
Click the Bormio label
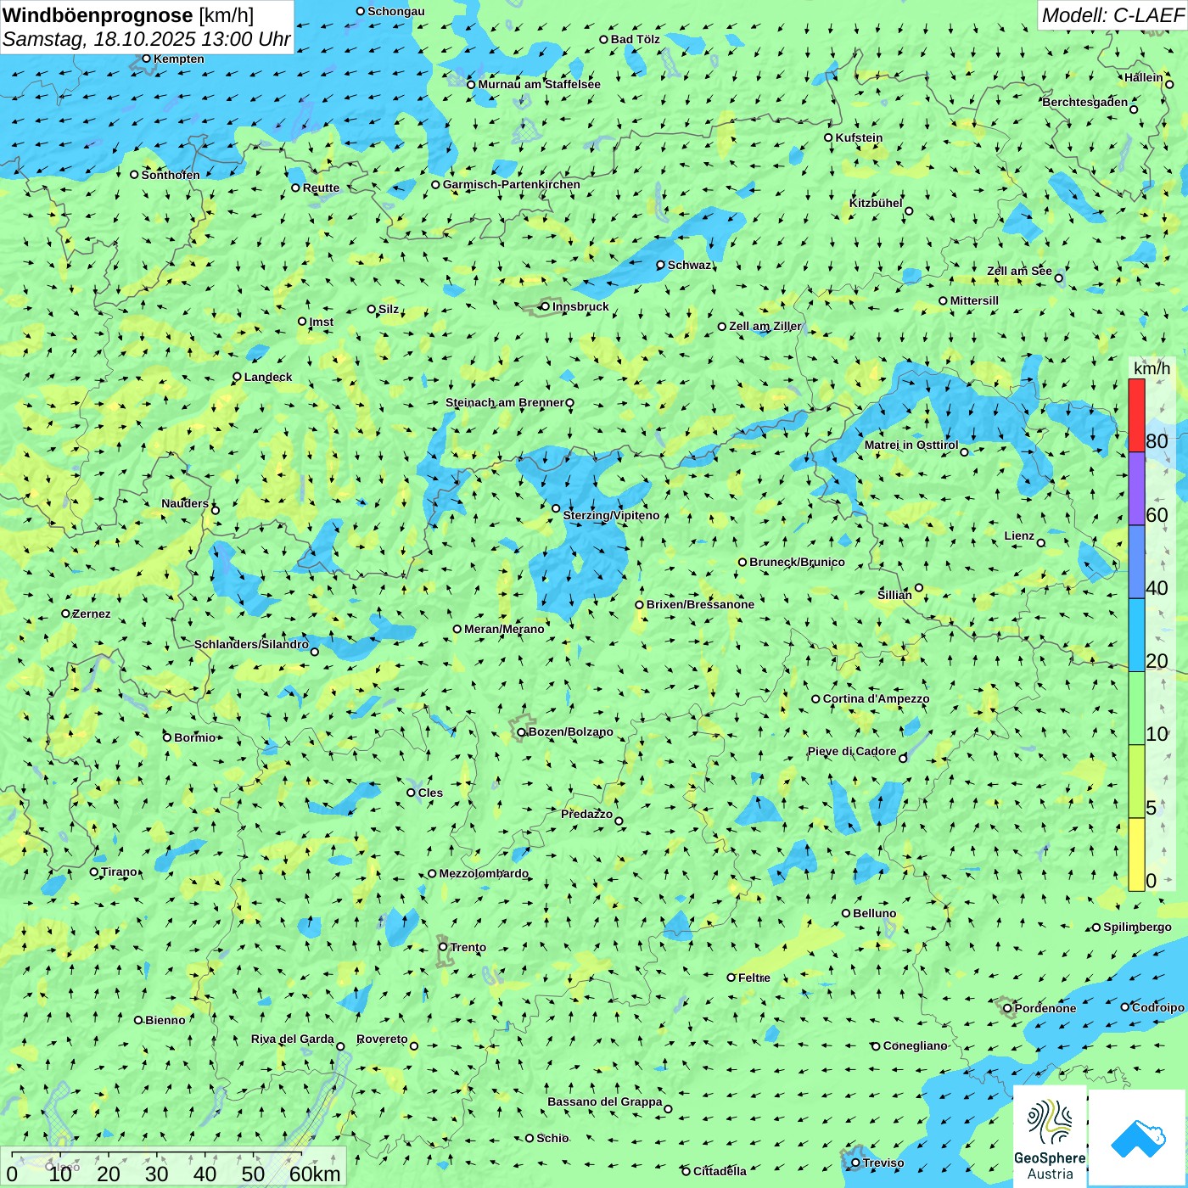point(194,737)
